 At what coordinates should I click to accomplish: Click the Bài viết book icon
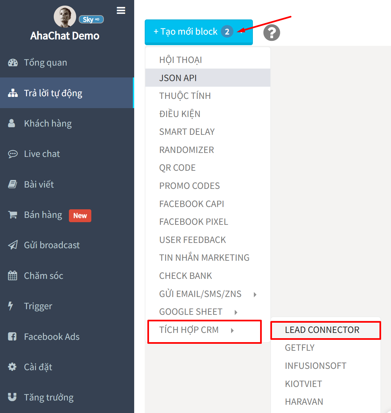pos(13,184)
